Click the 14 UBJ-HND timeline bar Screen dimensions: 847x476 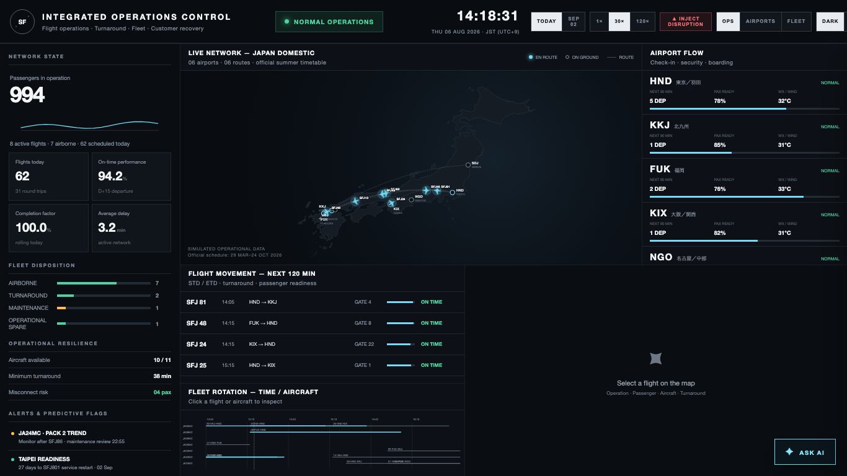point(396,457)
